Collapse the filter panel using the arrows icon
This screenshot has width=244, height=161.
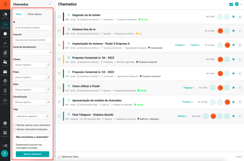point(50,4)
